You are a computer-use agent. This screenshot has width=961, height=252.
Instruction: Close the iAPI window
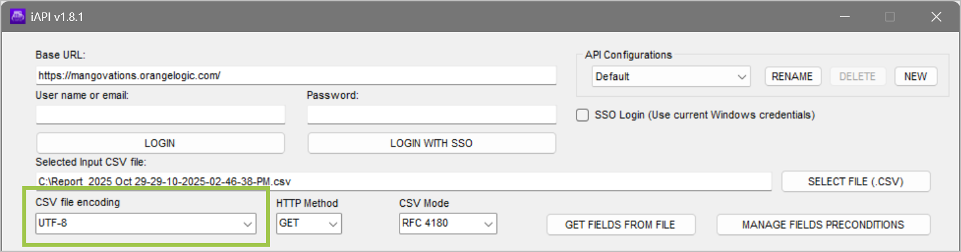click(935, 17)
